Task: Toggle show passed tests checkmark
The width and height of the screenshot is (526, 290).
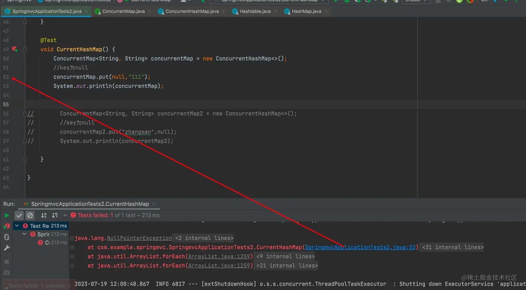Action: (19, 215)
